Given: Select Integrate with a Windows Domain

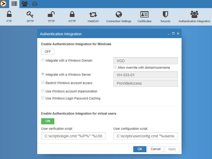Looking at the screenshot, I should tap(43, 60).
